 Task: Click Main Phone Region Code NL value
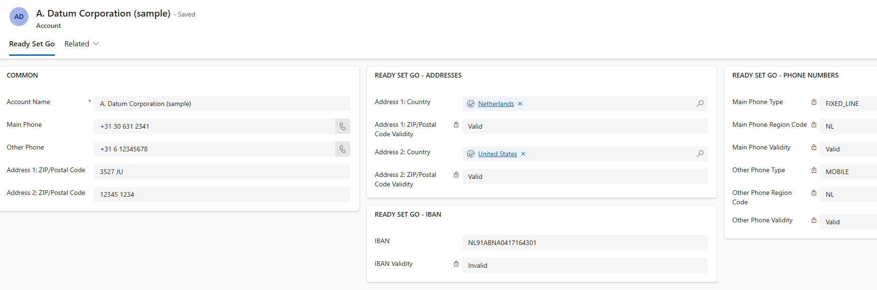coord(848,126)
